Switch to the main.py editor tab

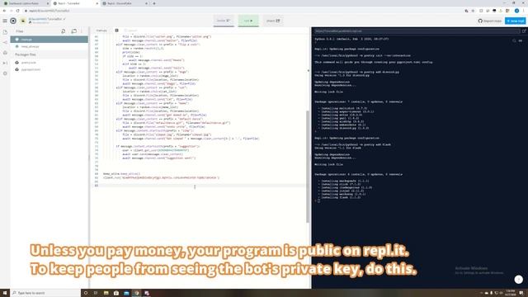click(x=101, y=31)
